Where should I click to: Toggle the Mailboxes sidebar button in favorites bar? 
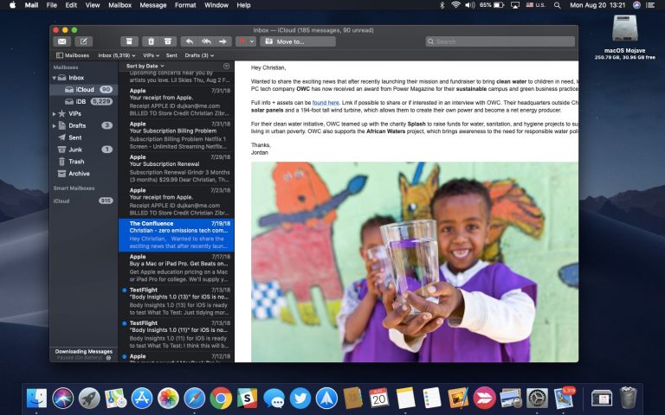(73, 55)
